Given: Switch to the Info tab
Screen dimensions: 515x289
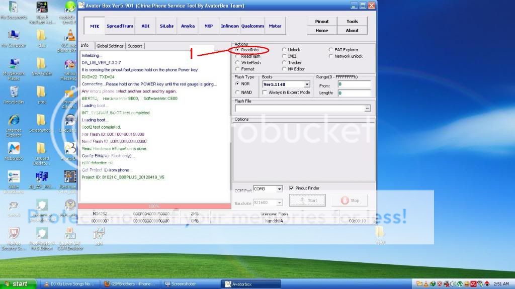Looking at the screenshot, I should tap(84, 45).
